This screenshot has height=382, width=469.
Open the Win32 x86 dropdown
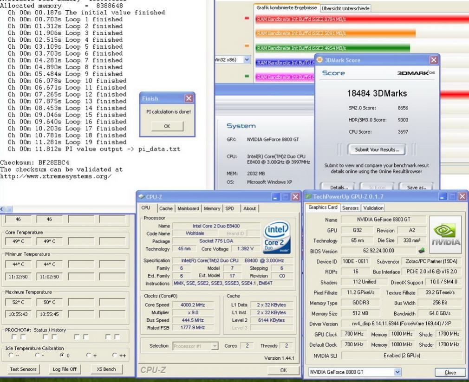tap(247, 60)
